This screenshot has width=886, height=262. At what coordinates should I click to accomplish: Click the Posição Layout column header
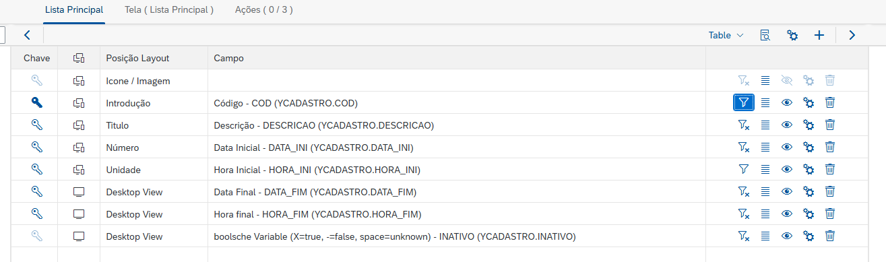pos(137,59)
